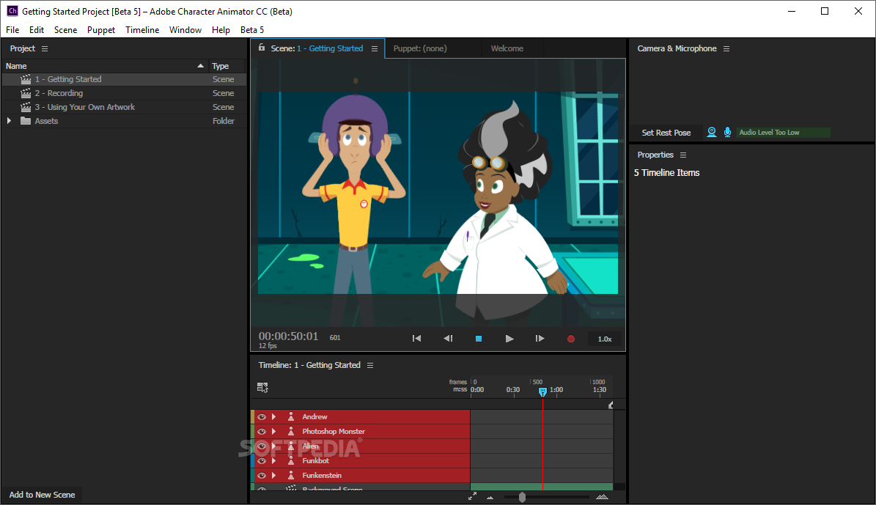Go to start of scene

point(417,339)
